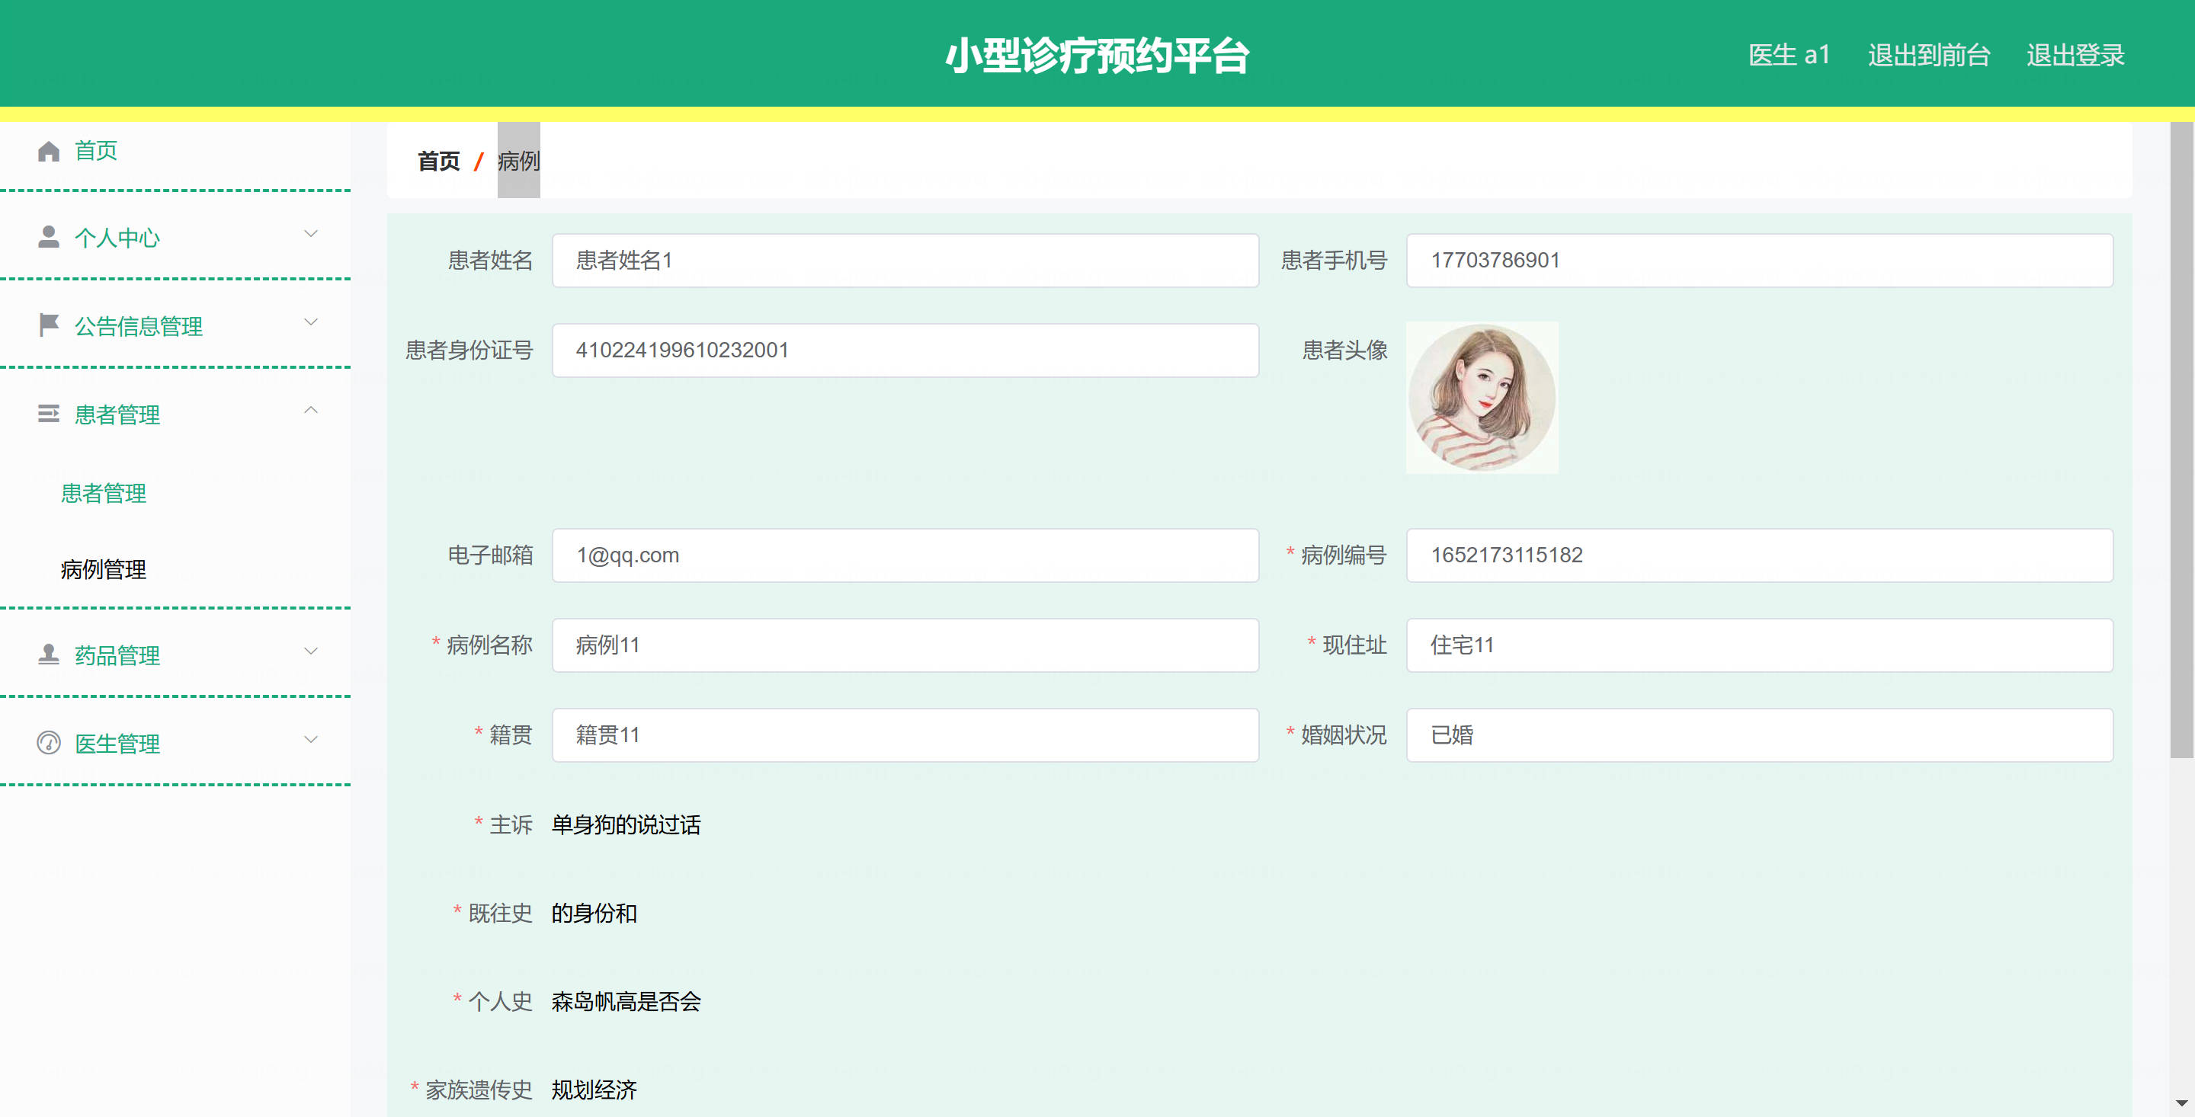Screen dimensions: 2195x1117
Task: Click the person icon beside 个人中心
Action: [x=49, y=237]
